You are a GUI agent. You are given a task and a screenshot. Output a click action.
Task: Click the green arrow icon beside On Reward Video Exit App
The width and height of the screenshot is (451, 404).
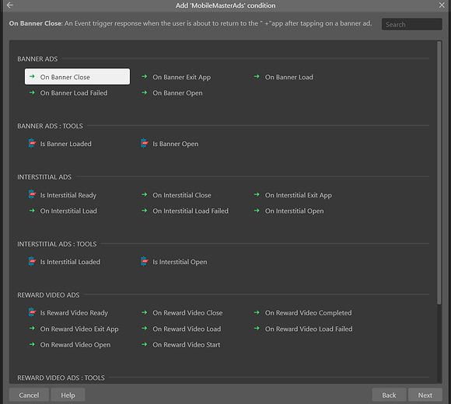[x=32, y=328]
